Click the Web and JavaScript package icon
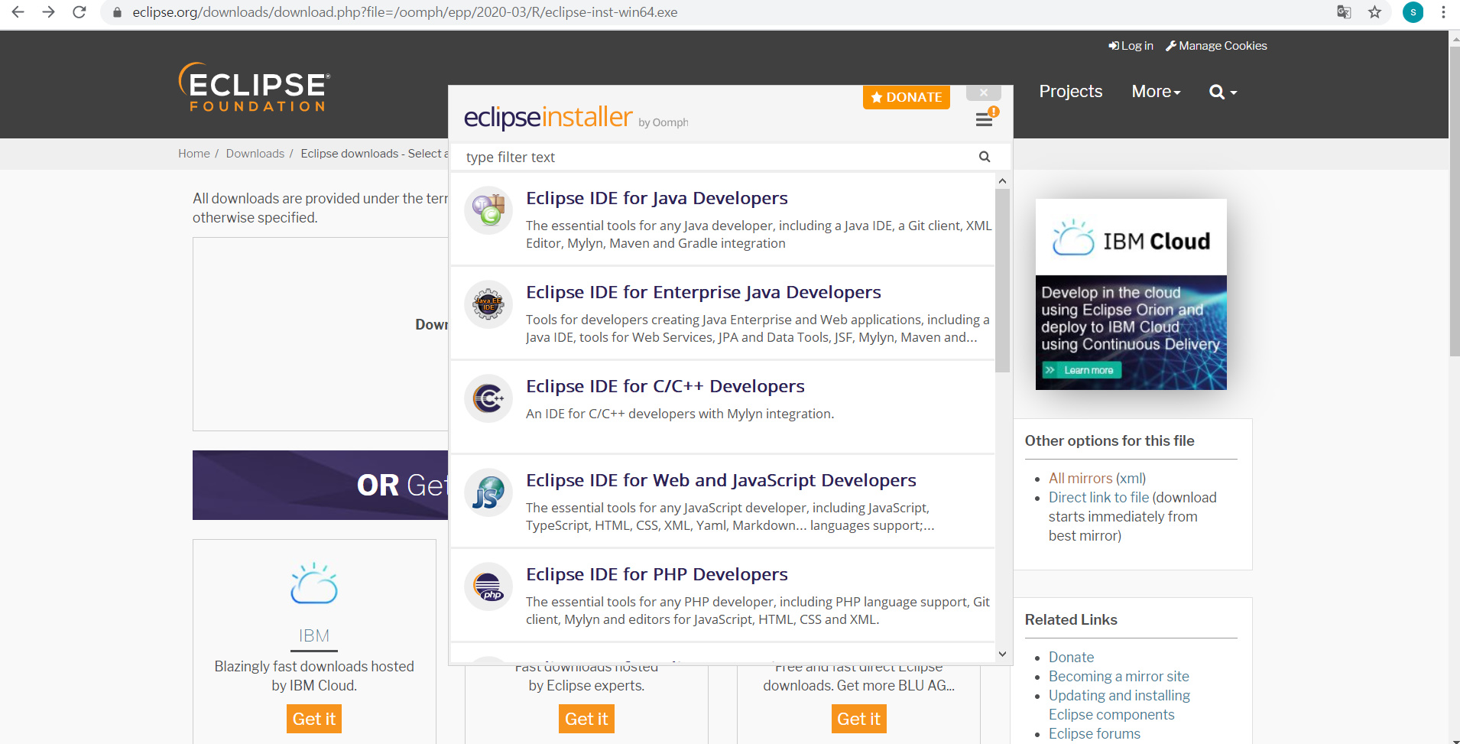This screenshot has height=744, width=1460. point(488,492)
